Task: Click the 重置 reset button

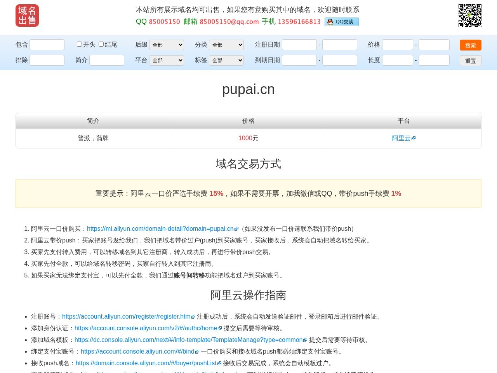Action: pos(471,61)
